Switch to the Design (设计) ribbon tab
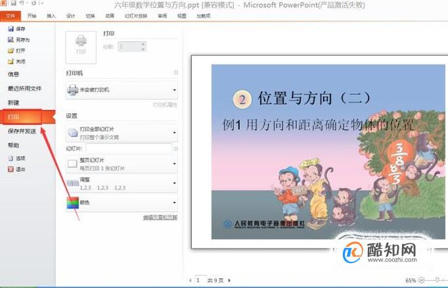The height and width of the screenshot is (288, 448). pyautogui.click(x=70, y=16)
